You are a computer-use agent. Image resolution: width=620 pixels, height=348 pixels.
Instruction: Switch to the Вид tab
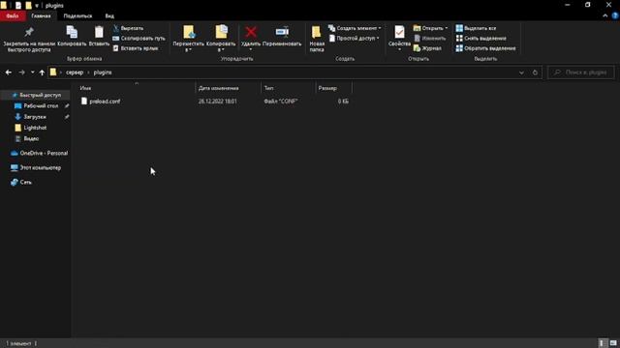pyautogui.click(x=109, y=15)
